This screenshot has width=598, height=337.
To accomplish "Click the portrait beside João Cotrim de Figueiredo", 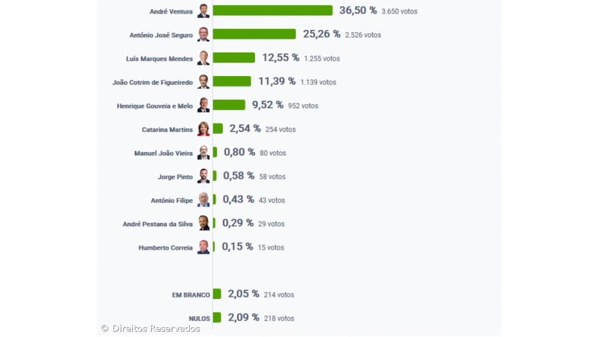I will [x=203, y=82].
